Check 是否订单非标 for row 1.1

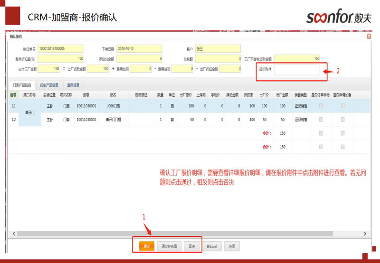(321, 106)
